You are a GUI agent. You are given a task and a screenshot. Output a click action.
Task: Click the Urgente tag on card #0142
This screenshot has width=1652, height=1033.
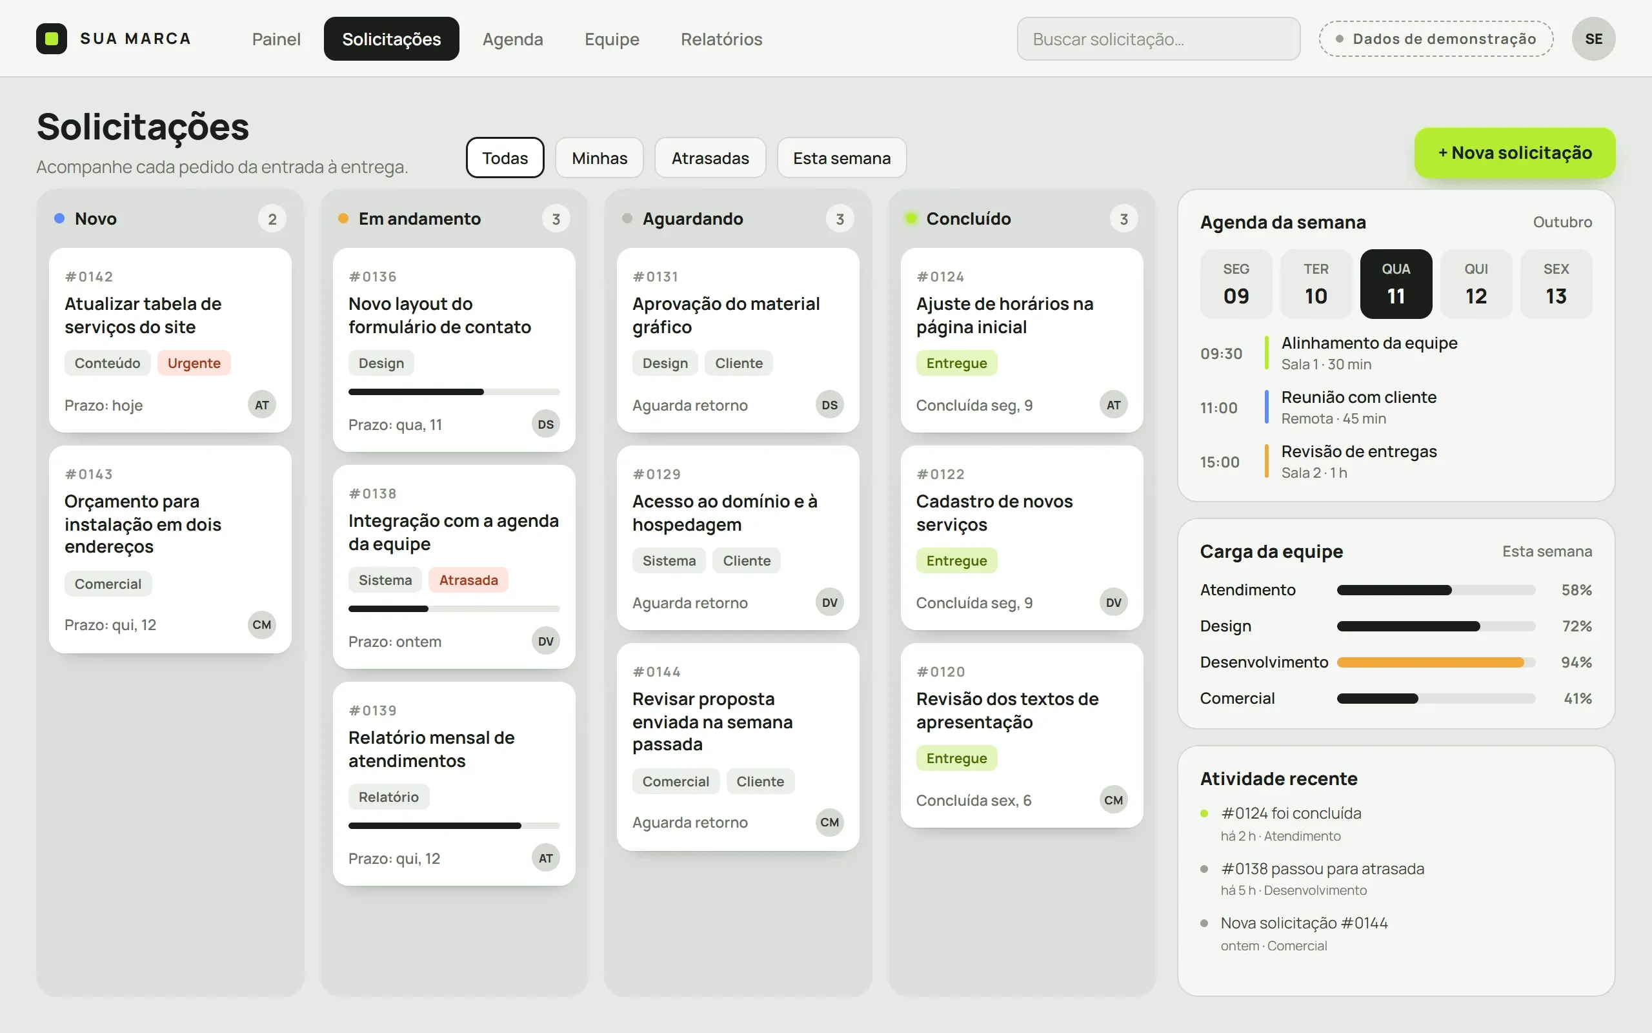coord(194,363)
